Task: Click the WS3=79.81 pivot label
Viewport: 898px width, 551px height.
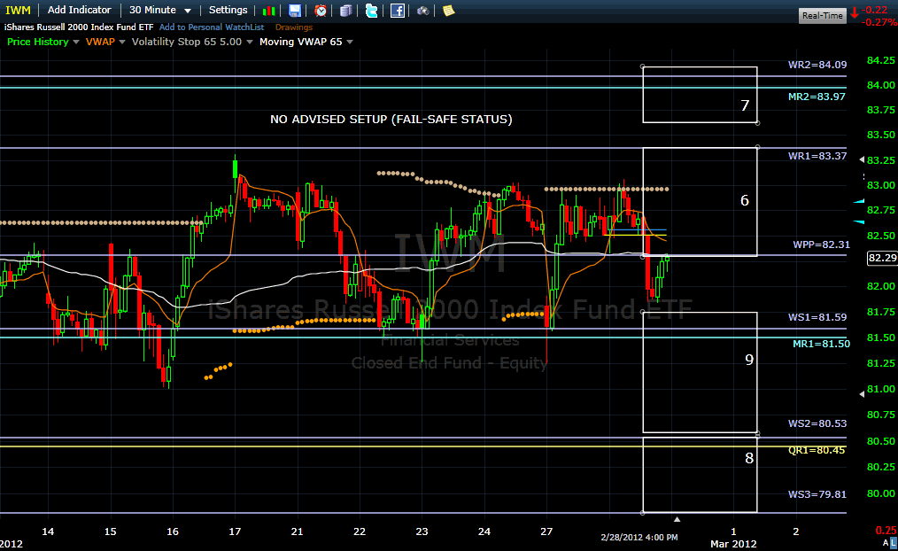Action: click(817, 494)
